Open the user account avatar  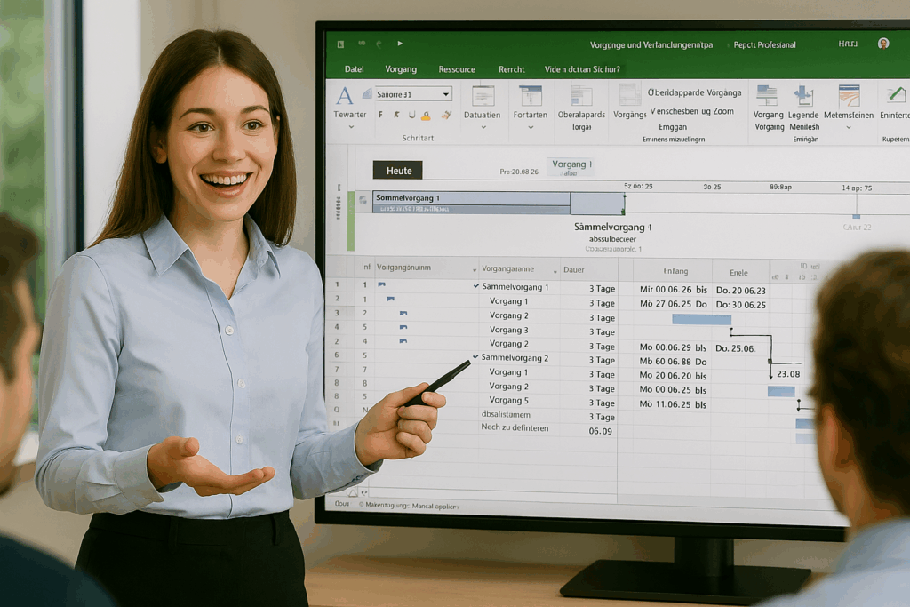[x=882, y=44]
